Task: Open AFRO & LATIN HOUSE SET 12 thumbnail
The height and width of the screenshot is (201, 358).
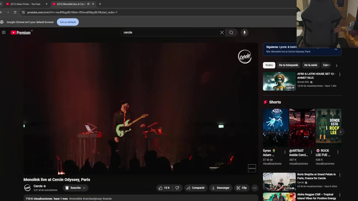Action: pos(279,81)
